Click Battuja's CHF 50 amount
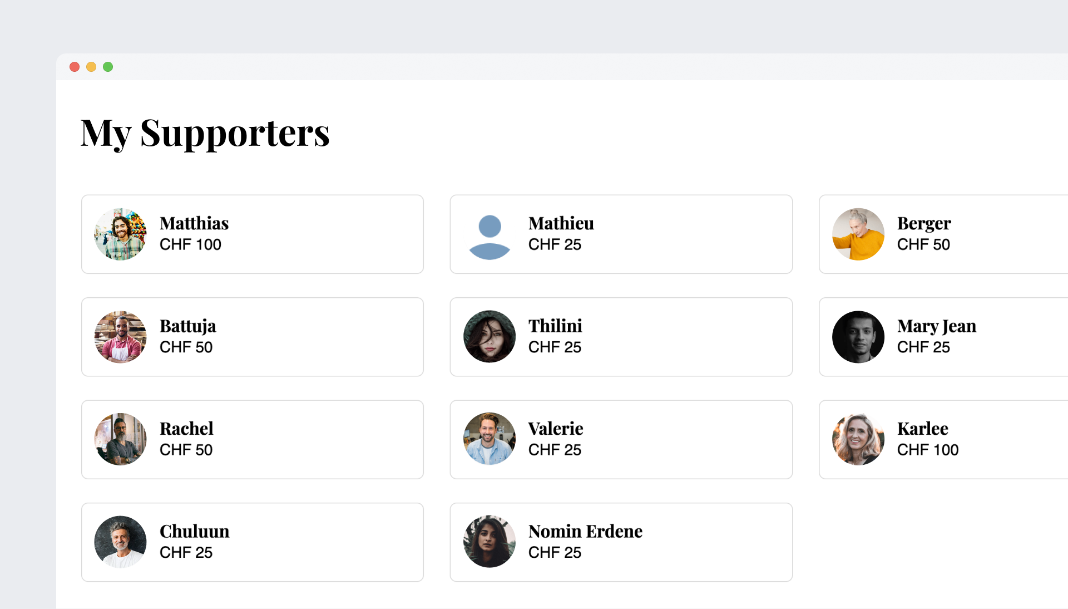1068x609 pixels. (186, 347)
